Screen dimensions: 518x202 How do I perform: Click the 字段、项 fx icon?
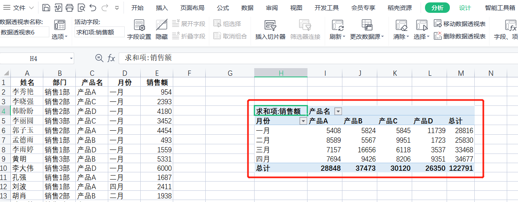coord(510,26)
